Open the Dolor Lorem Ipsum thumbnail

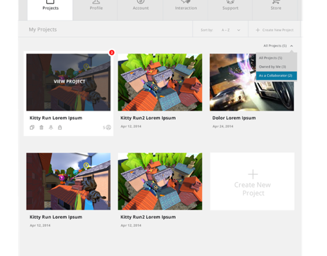pos(252,82)
